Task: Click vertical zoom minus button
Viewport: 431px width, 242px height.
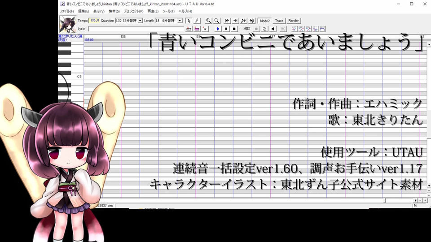Action: (x=429, y=190)
